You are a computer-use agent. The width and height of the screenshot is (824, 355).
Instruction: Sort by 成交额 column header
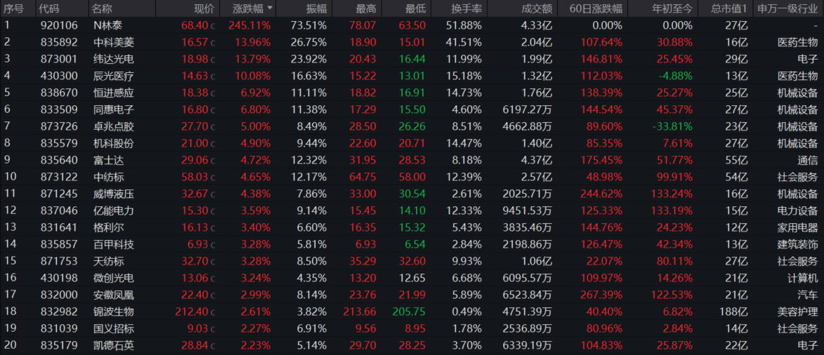tap(537, 8)
